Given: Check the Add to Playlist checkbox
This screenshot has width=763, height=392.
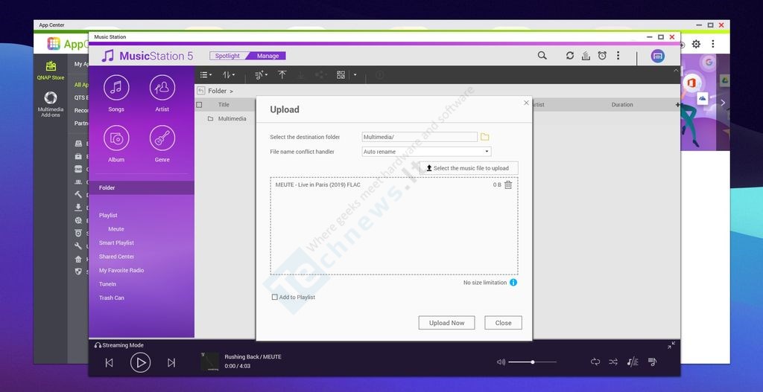Looking at the screenshot, I should (274, 297).
